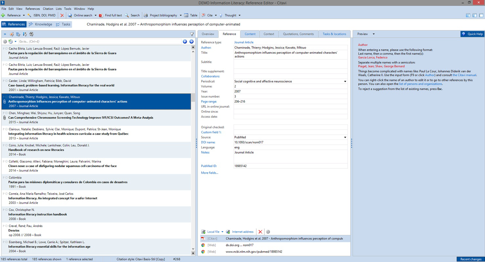This screenshot has width=485, height=262.
Task: Open Online search from the toolbar
Action: pos(80,15)
